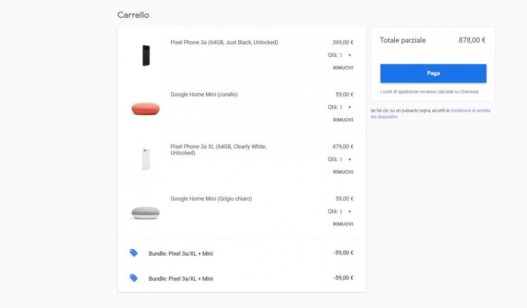Remove Google Home Mini Grigio chiaro
527x308 pixels.
click(x=343, y=224)
